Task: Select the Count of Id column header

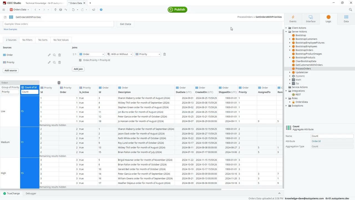Action: 30,87
